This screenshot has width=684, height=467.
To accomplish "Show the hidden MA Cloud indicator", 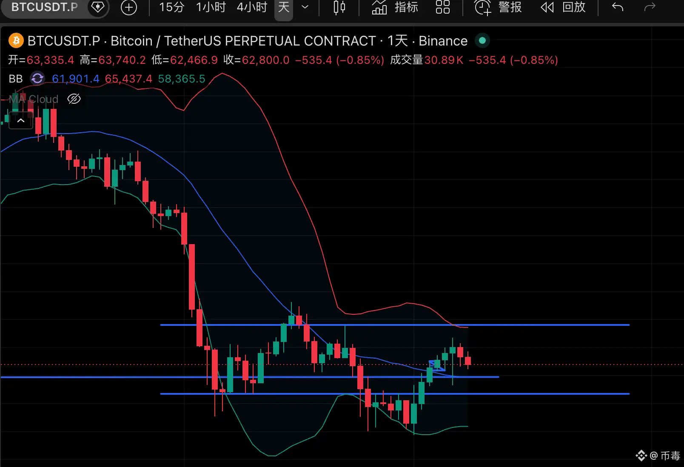I will 74,99.
